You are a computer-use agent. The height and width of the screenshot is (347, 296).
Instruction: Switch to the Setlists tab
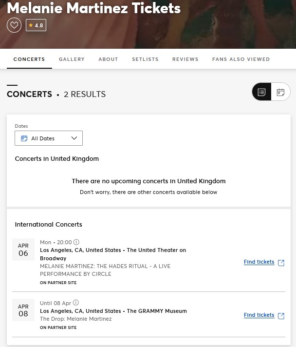145,59
